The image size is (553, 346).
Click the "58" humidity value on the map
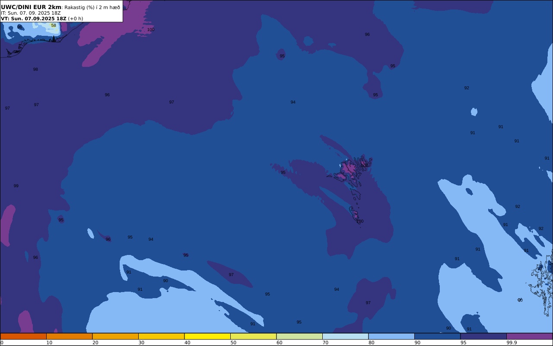tap(54, 25)
